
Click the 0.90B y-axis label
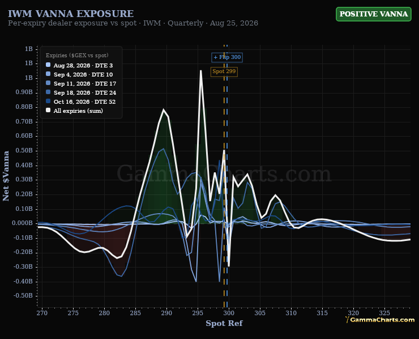click(x=24, y=92)
